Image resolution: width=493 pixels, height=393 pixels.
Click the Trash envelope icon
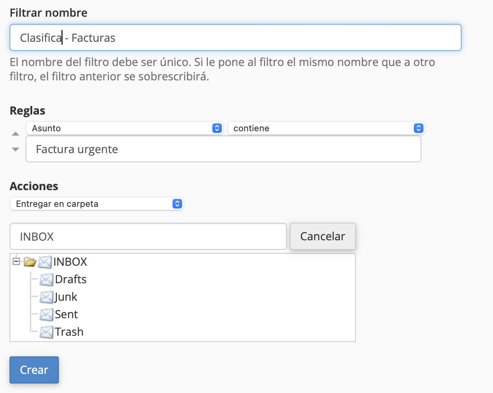coord(47,332)
